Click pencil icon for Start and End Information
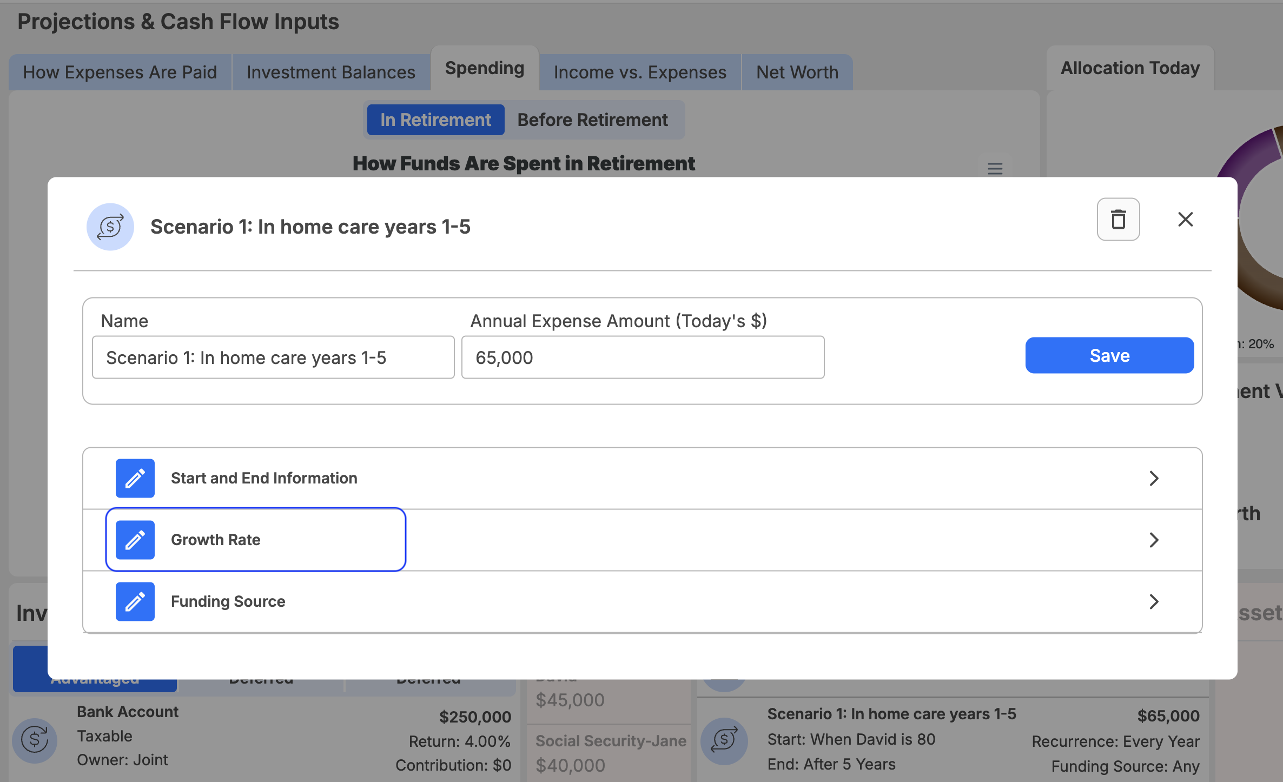1283x782 pixels. tap(135, 479)
